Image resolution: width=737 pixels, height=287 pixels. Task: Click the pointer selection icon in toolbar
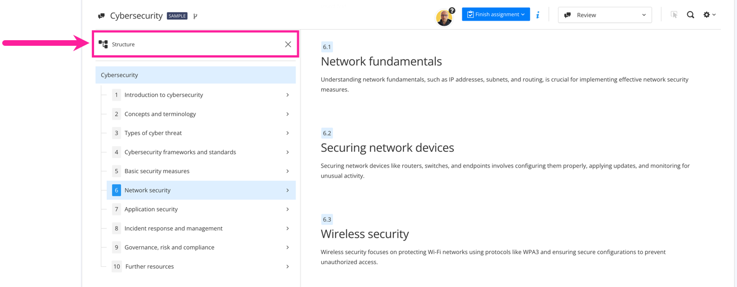pyautogui.click(x=674, y=15)
